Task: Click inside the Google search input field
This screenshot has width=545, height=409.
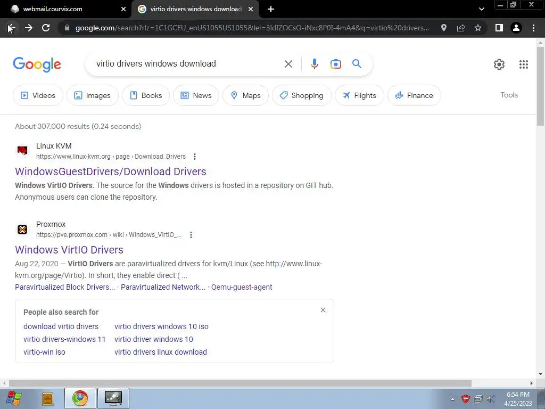Action: (x=188, y=64)
